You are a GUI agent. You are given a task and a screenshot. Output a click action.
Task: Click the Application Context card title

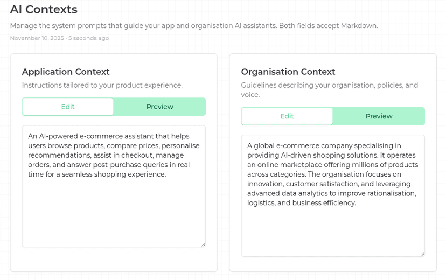coord(66,72)
